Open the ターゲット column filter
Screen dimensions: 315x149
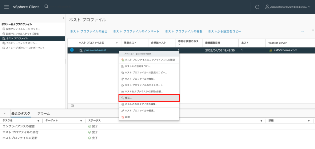(x=81, y=121)
